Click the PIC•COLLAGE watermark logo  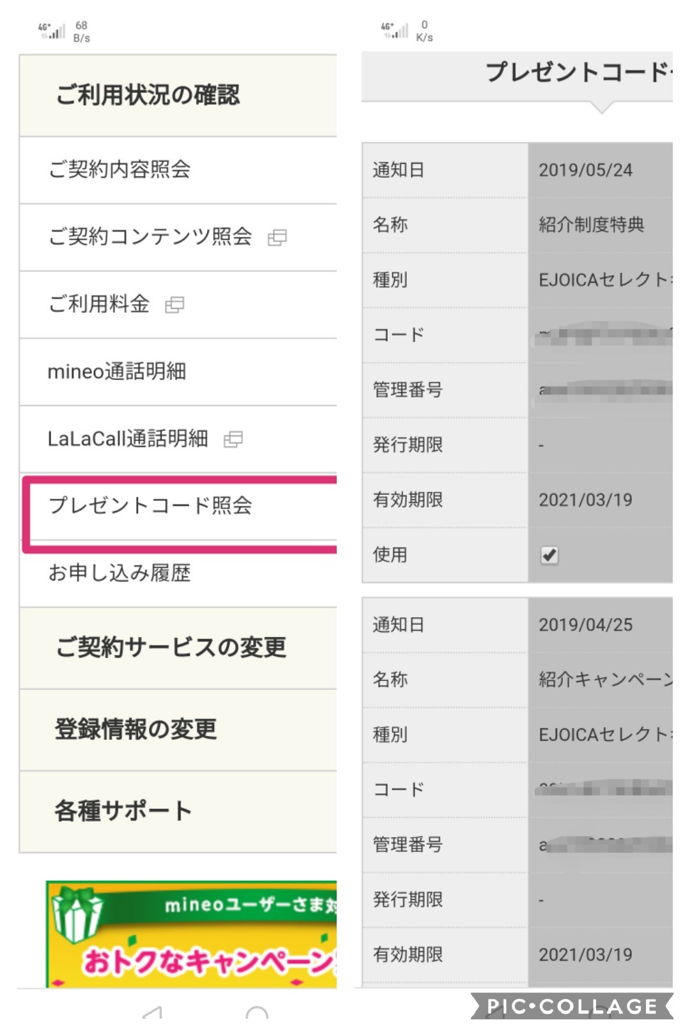(x=572, y=1007)
